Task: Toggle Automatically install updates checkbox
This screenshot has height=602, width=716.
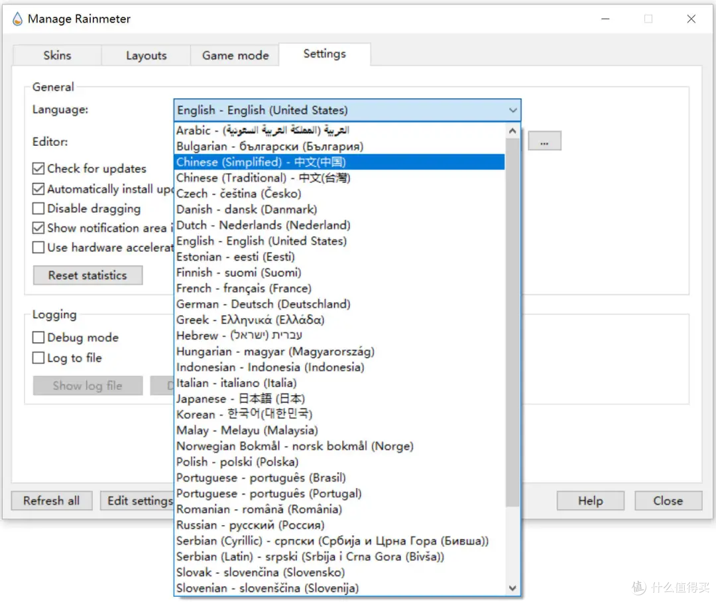Action: [x=38, y=189]
